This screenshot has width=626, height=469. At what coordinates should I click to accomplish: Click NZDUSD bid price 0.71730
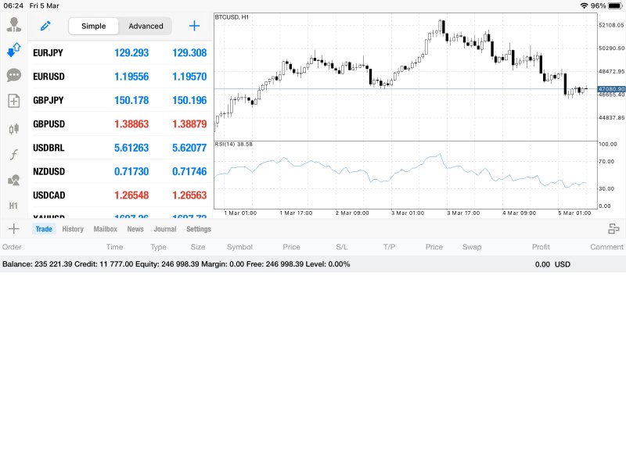(131, 171)
